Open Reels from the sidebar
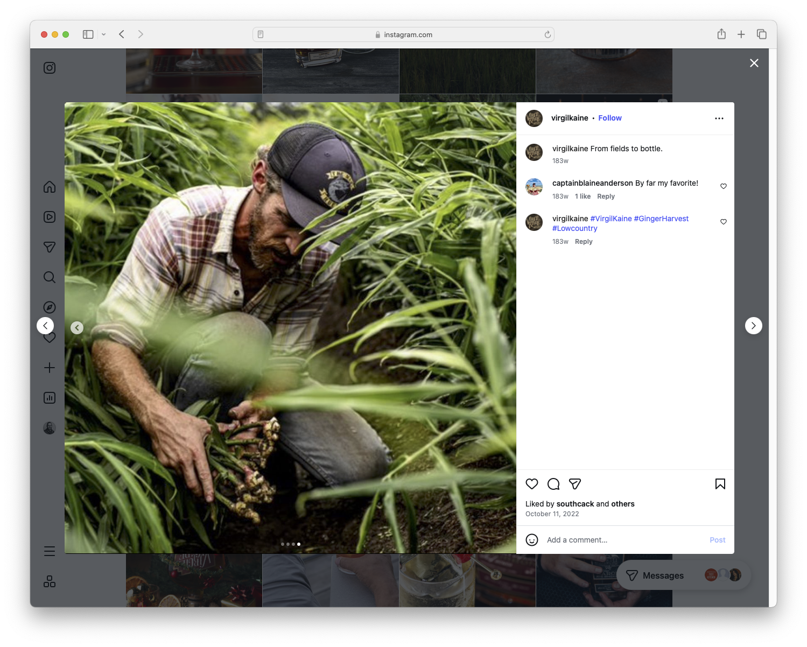 tap(50, 217)
